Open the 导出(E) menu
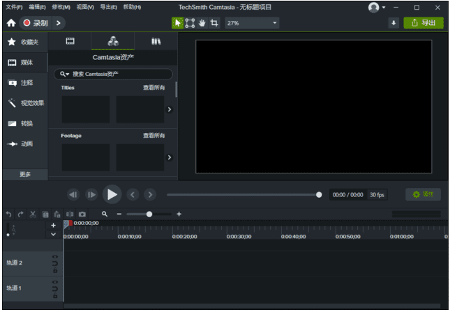 [x=108, y=7]
